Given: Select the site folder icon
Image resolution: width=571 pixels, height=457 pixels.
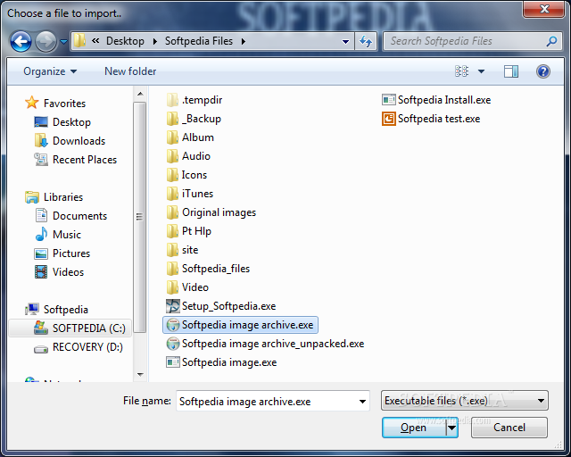Looking at the screenshot, I should pyautogui.click(x=172, y=250).
